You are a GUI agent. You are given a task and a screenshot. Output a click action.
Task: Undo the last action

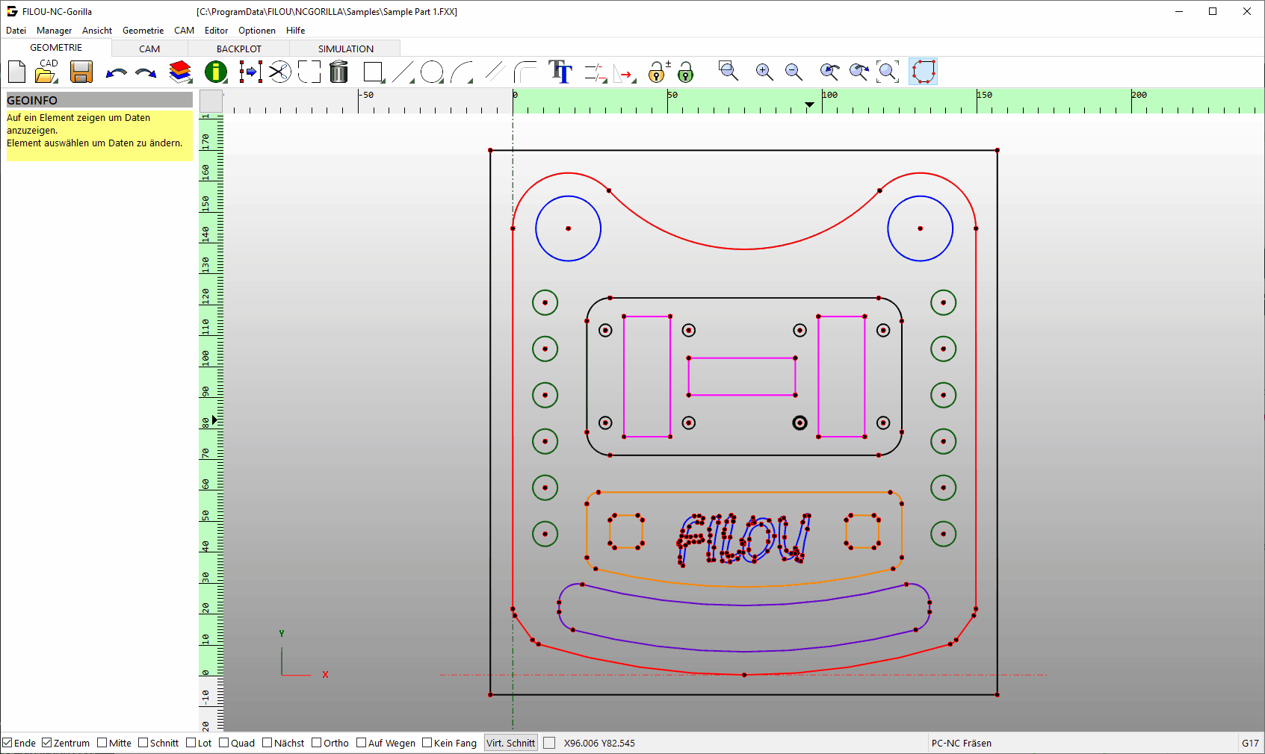116,73
